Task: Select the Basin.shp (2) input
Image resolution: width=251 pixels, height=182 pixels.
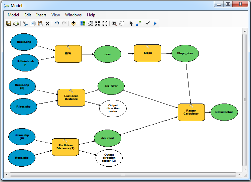Action: pos(22,86)
